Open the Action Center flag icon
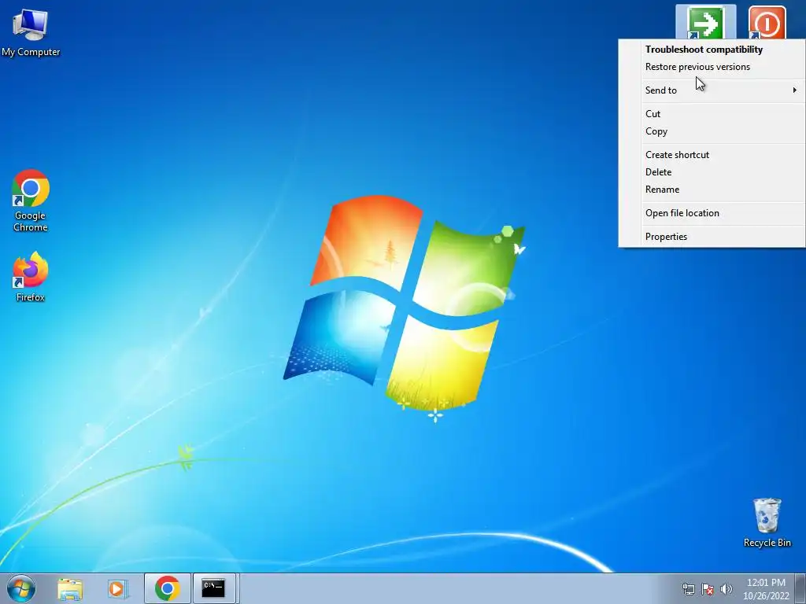 [708, 589]
